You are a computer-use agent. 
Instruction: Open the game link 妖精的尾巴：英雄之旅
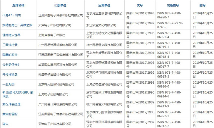(17, 25)
